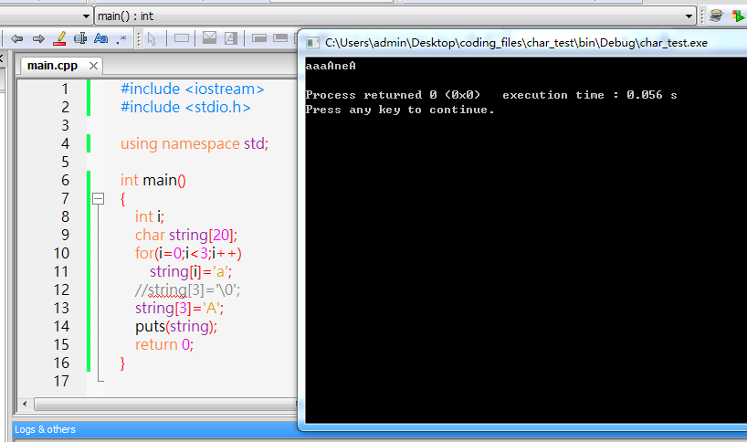Toggle the regex '.*' search icon

pyautogui.click(x=121, y=39)
